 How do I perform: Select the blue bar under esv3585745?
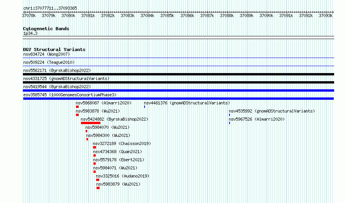(178, 99)
